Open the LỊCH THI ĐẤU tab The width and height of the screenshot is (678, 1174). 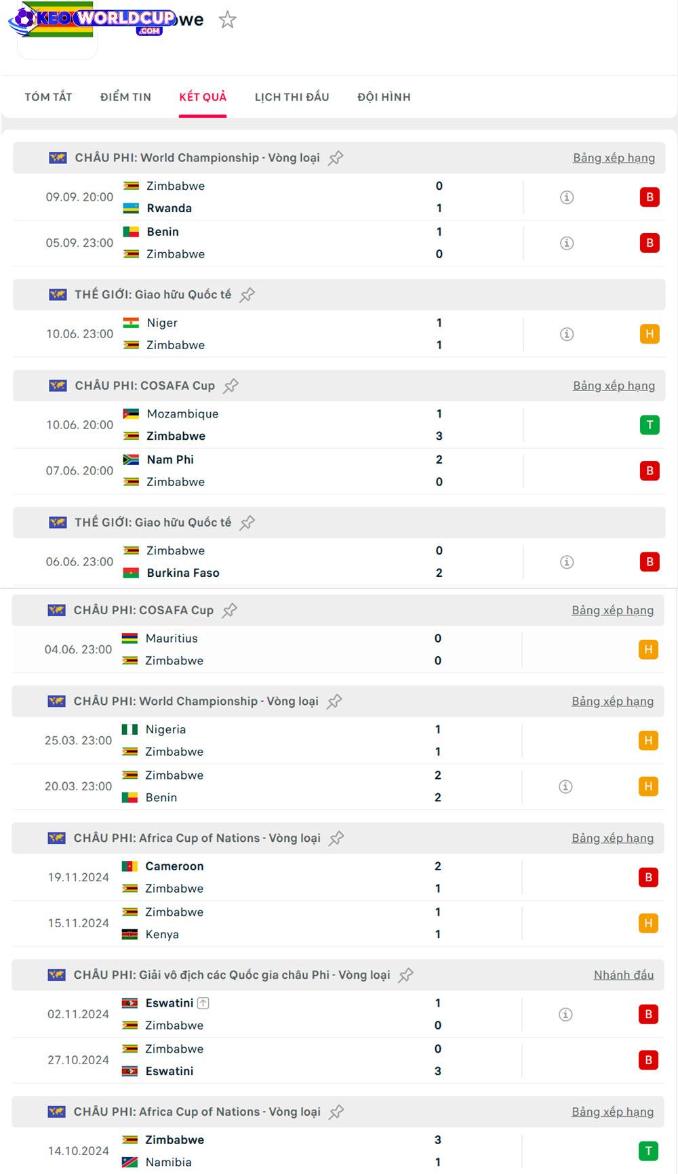pyautogui.click(x=292, y=97)
